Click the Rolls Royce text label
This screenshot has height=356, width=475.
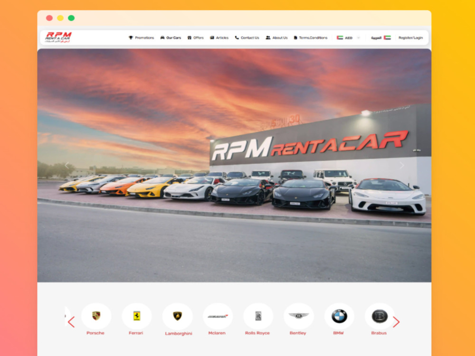tap(257, 333)
